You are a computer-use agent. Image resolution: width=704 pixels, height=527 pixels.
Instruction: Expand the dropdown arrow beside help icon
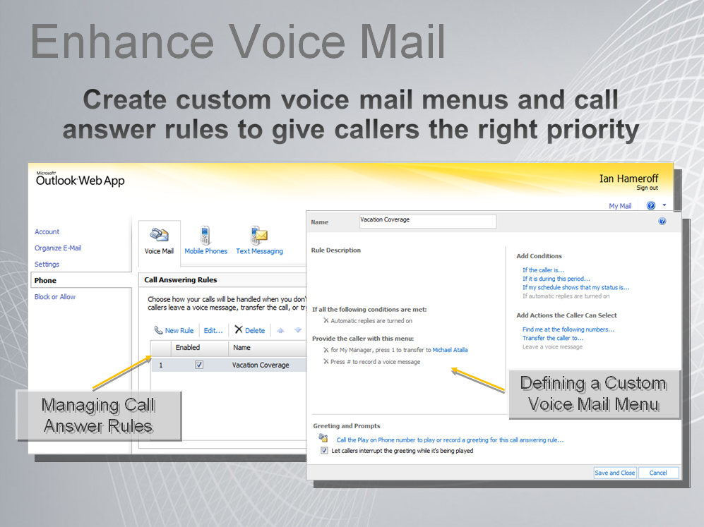coord(664,205)
